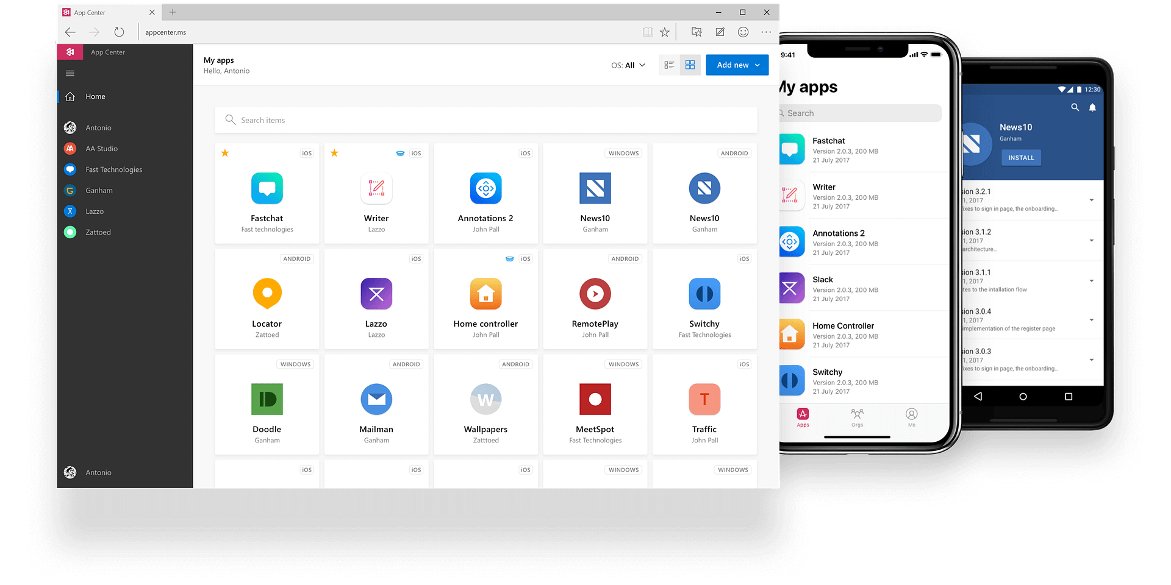1171x585 pixels.
Task: Open Home Controller in the iPhone app list
Action: [x=864, y=335]
